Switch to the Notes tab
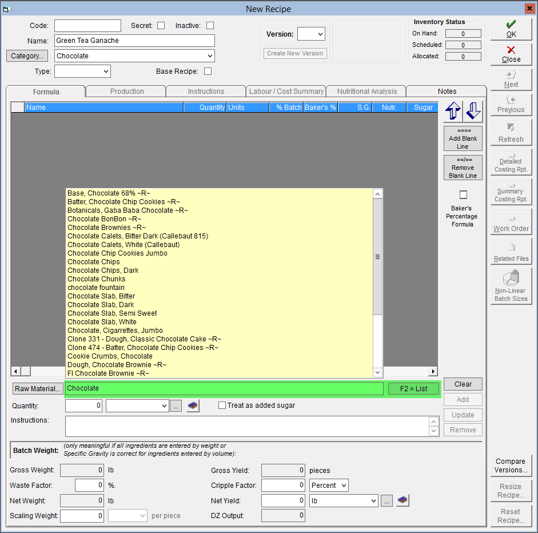Image resolution: width=538 pixels, height=533 pixels. coord(447,92)
